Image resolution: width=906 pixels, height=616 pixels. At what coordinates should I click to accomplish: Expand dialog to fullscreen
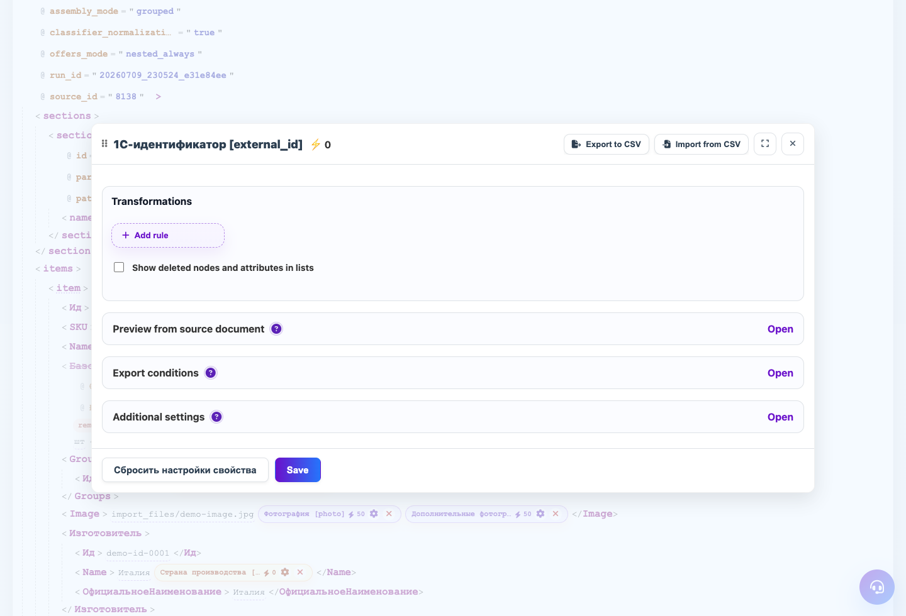tap(765, 144)
